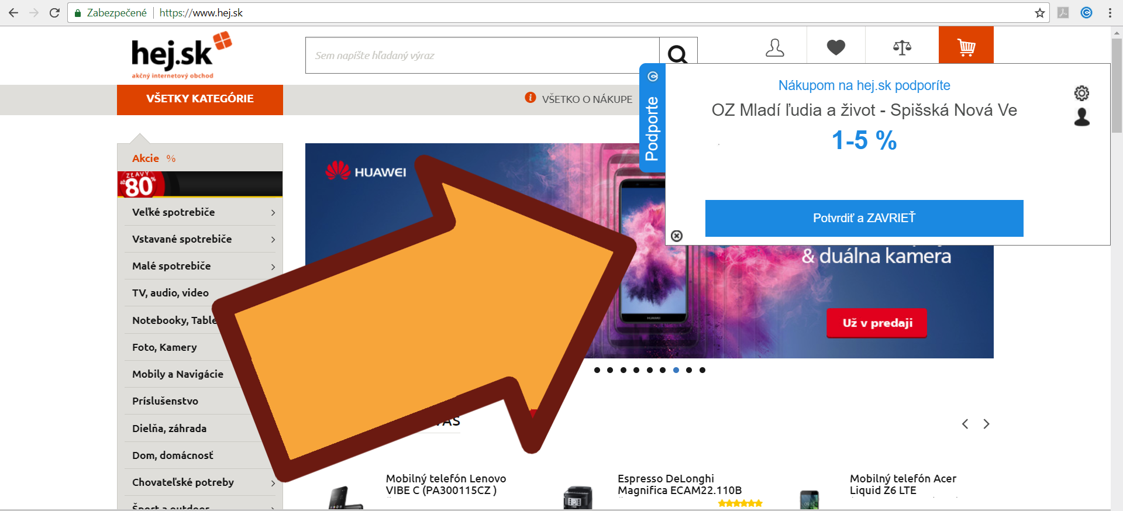
Task: Close popup with circled X icon
Action: click(677, 236)
